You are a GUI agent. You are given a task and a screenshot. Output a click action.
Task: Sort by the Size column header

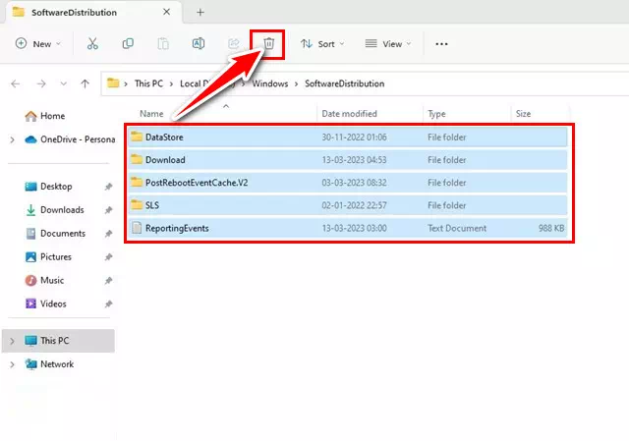tap(523, 114)
